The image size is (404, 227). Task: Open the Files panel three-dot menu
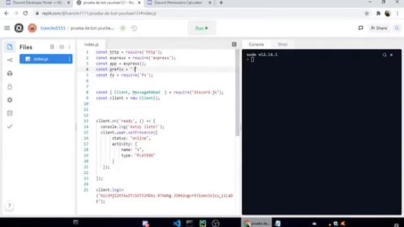tap(69, 47)
